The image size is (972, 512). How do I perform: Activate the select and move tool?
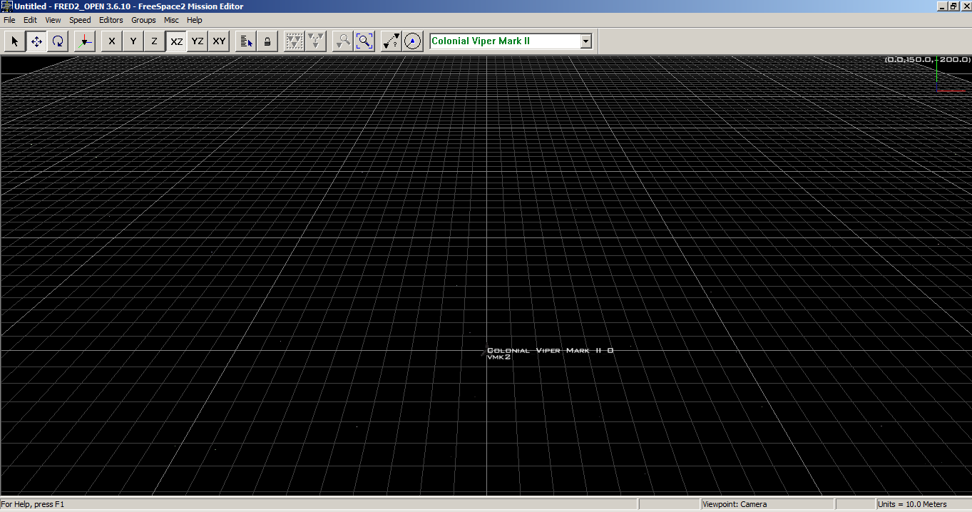[36, 41]
